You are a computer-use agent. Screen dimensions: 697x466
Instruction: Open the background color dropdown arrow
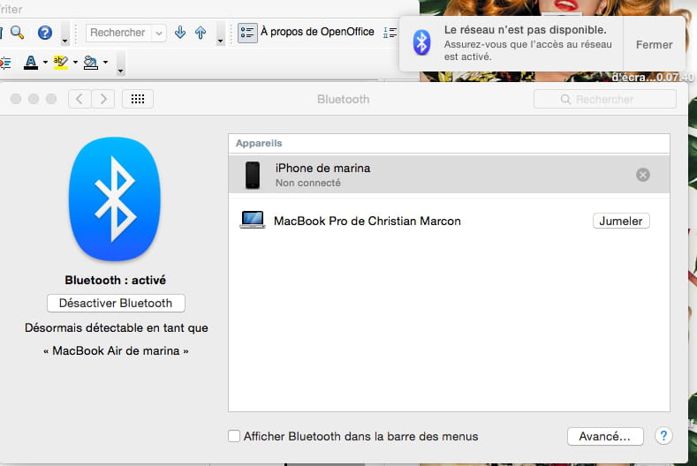click(105, 62)
